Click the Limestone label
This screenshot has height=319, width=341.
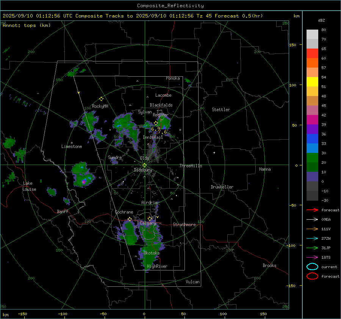point(72,146)
